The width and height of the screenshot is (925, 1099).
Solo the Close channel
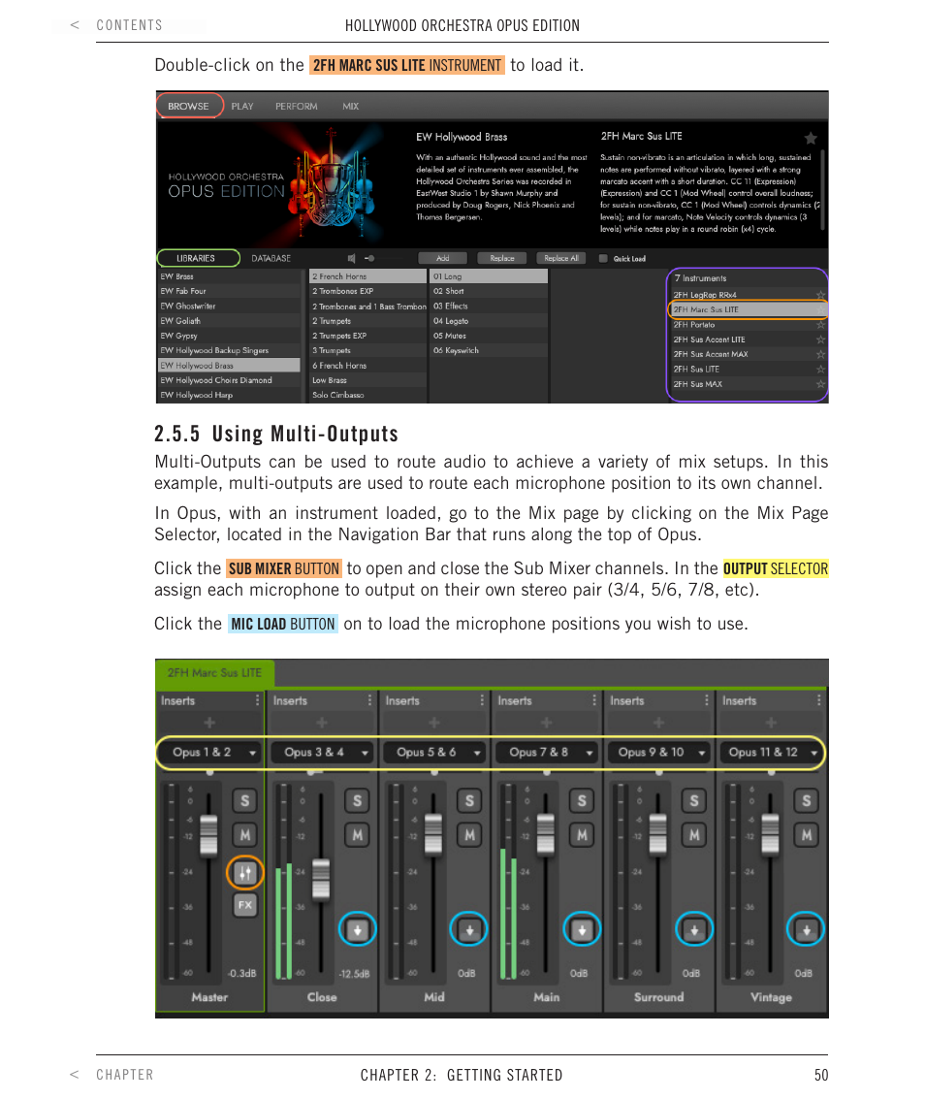358,801
